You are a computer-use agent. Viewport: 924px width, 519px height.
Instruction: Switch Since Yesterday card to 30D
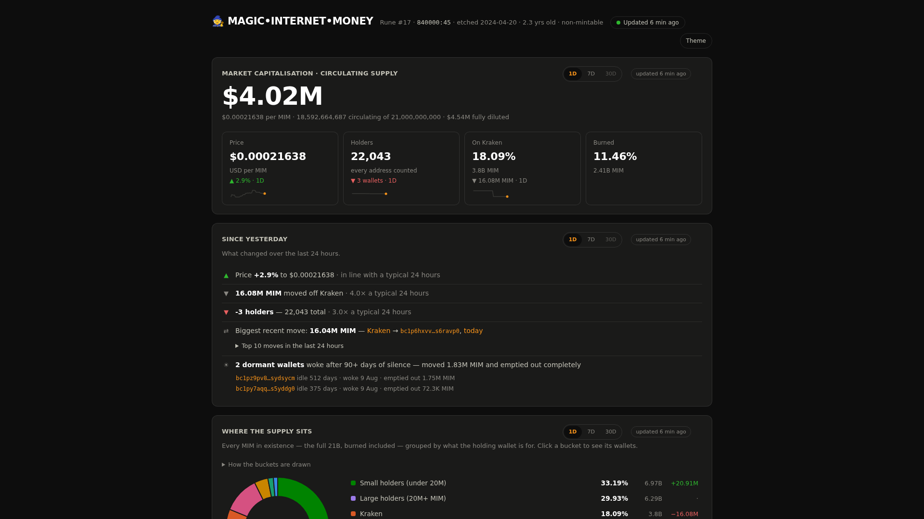coord(611,240)
